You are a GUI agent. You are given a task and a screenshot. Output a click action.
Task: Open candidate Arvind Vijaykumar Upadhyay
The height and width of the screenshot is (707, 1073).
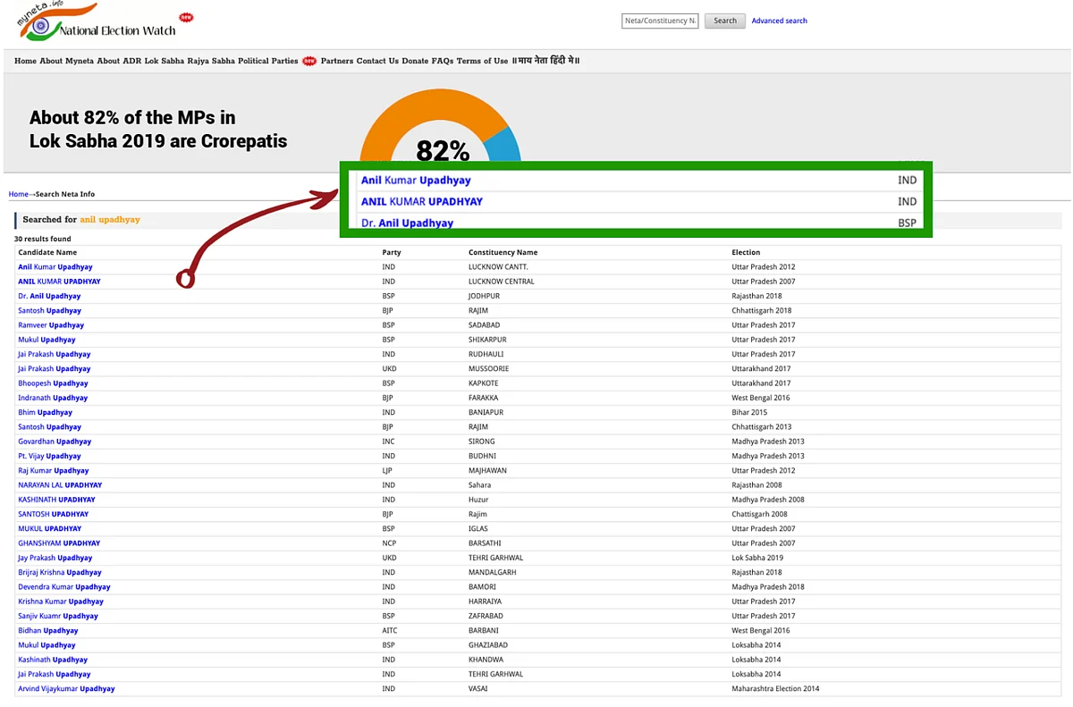pyautogui.click(x=66, y=688)
